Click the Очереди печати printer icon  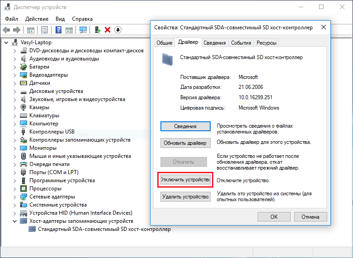tap(24, 164)
